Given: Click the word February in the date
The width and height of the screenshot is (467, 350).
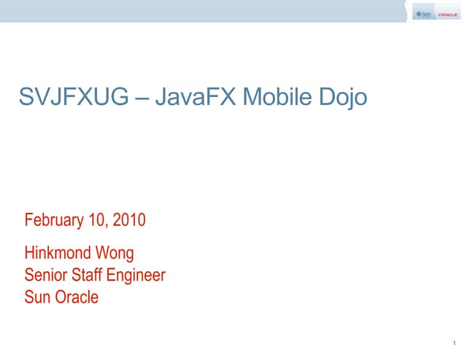Looking at the screenshot, I should (x=55, y=219).
